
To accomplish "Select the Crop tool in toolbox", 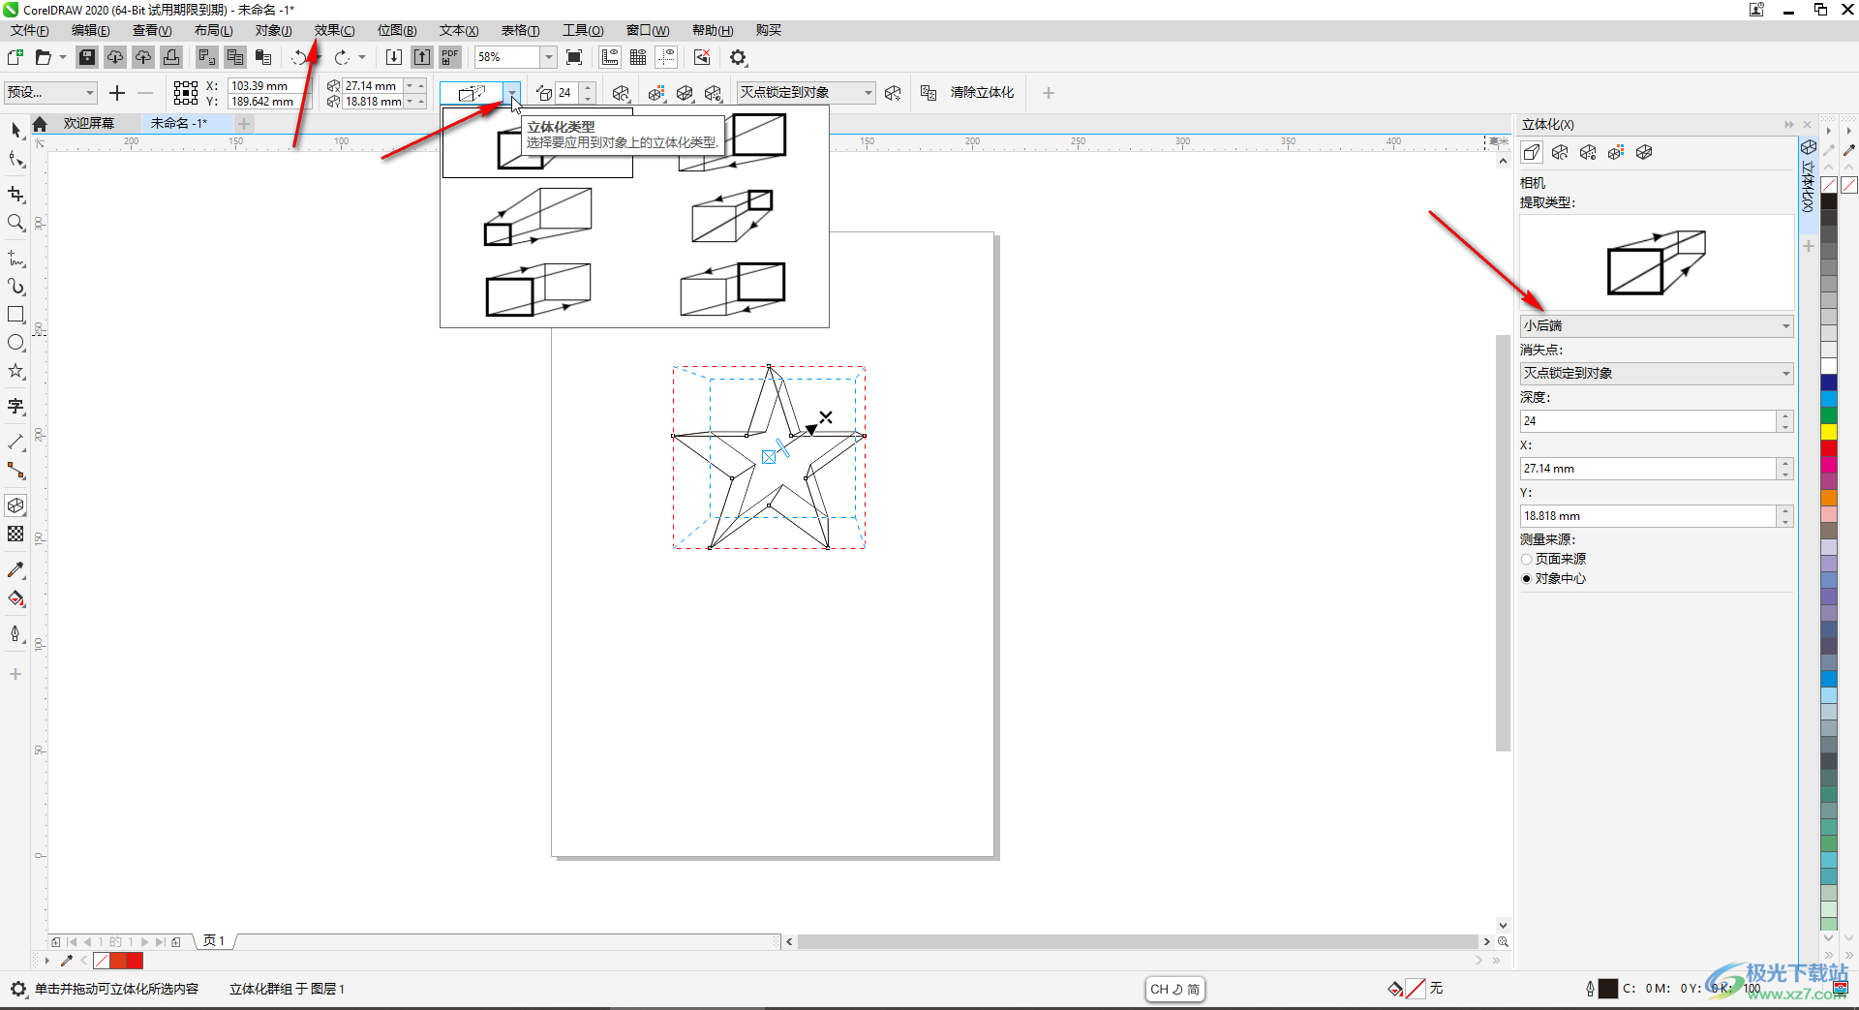I will pos(15,195).
